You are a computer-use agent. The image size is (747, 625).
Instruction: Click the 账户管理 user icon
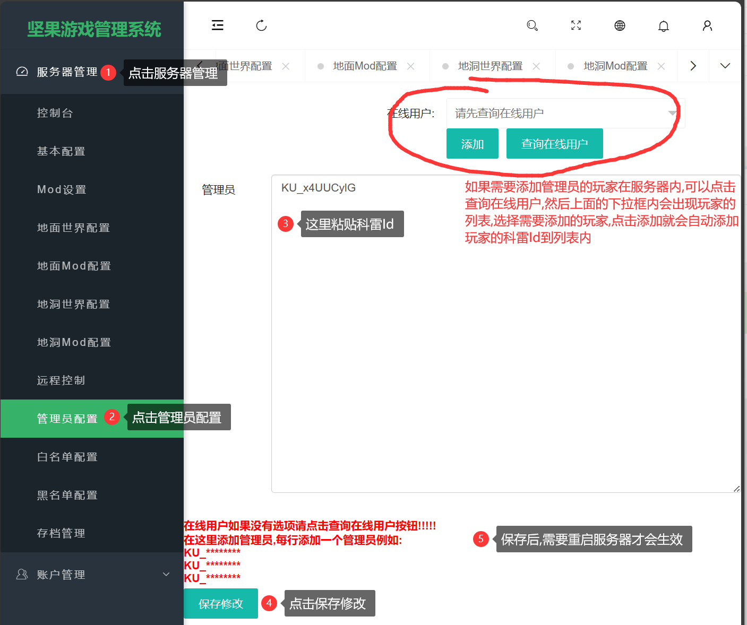tap(22, 574)
